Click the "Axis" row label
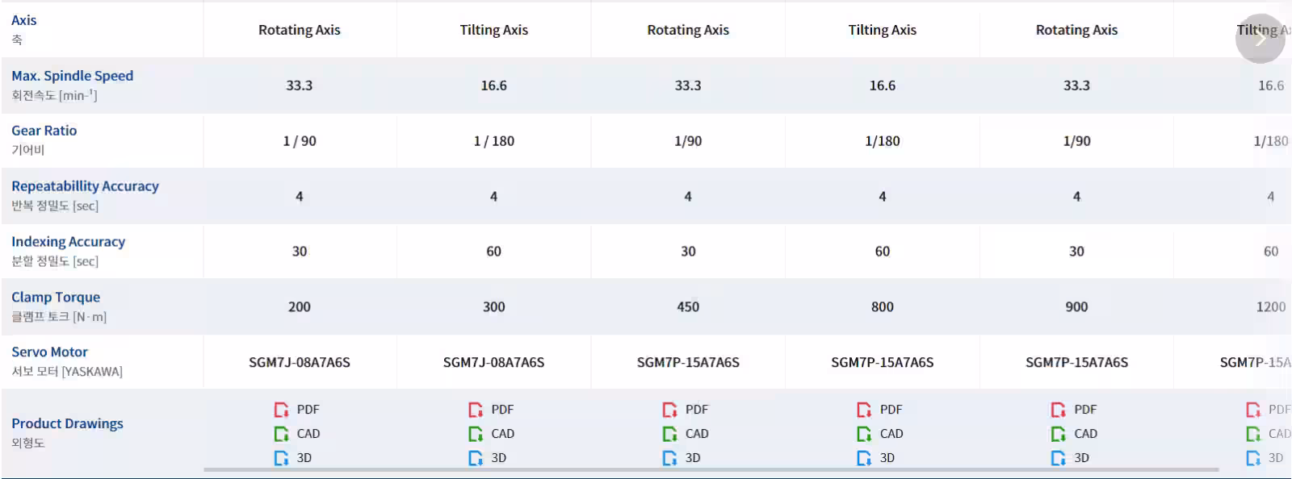The width and height of the screenshot is (1292, 479). click(x=24, y=20)
